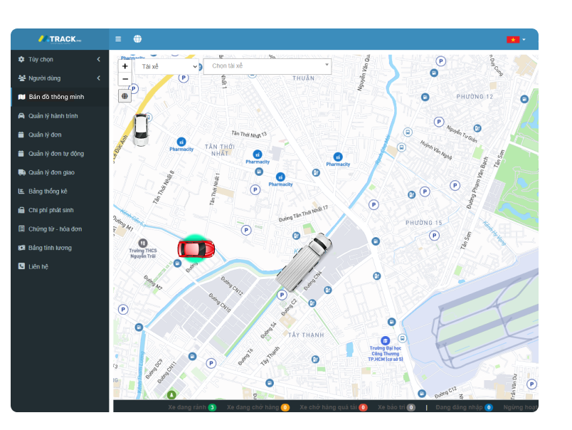Open 'Quản lý hành trình' menu item
The width and height of the screenshot is (572, 430).
pyautogui.click(x=53, y=116)
